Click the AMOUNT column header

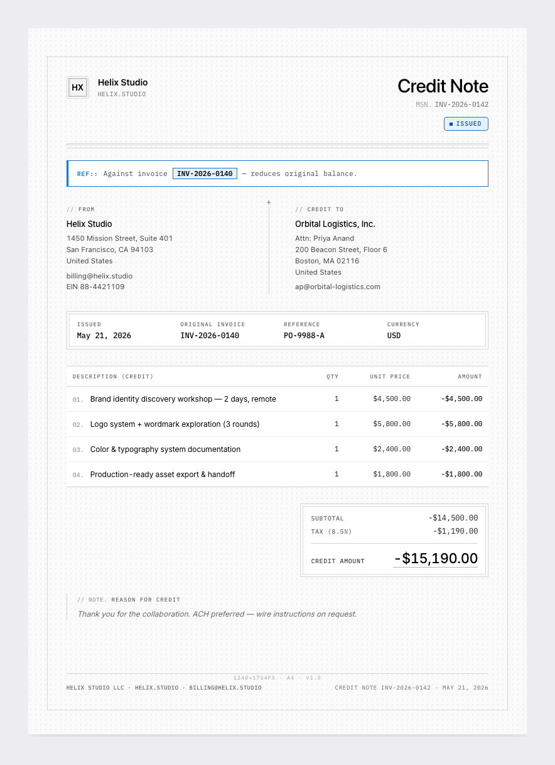coord(470,377)
